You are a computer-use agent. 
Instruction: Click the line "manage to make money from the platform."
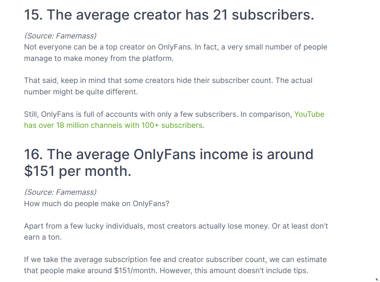99,58
